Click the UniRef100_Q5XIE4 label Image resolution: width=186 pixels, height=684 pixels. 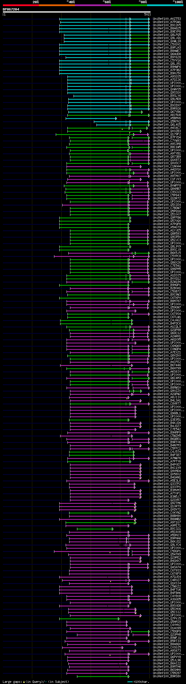click(167, 205)
